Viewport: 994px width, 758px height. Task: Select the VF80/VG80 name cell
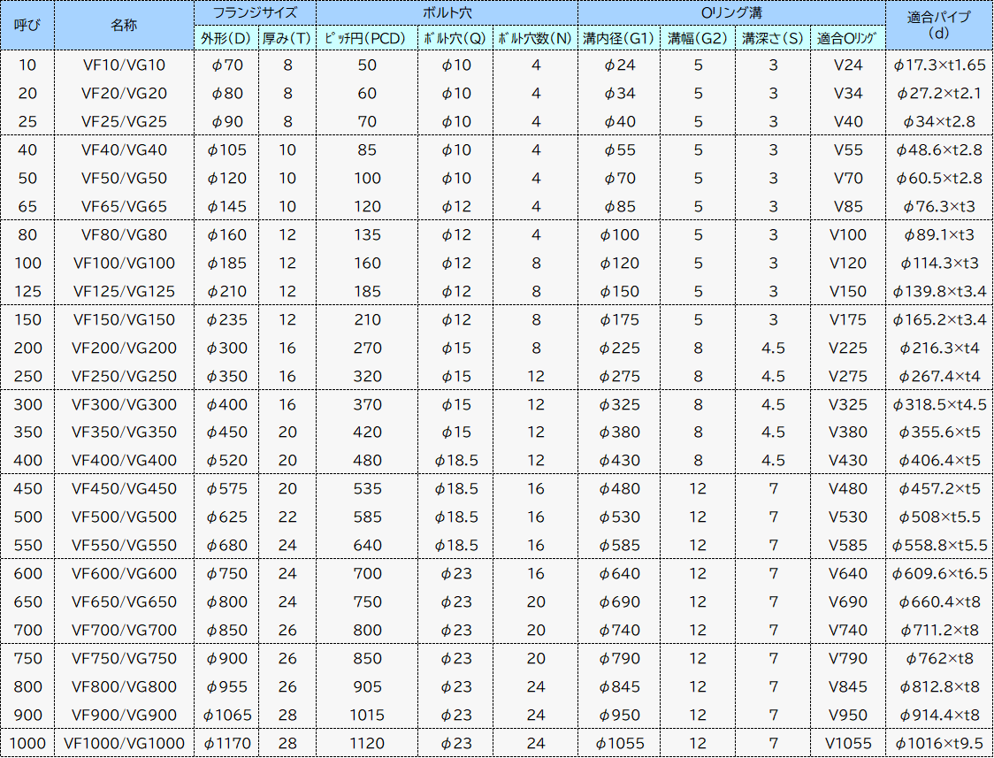tap(124, 235)
